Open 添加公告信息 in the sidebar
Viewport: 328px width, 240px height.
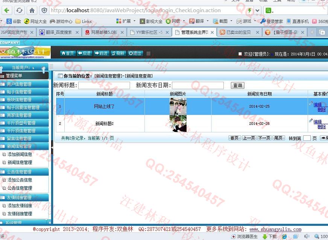point(20,180)
